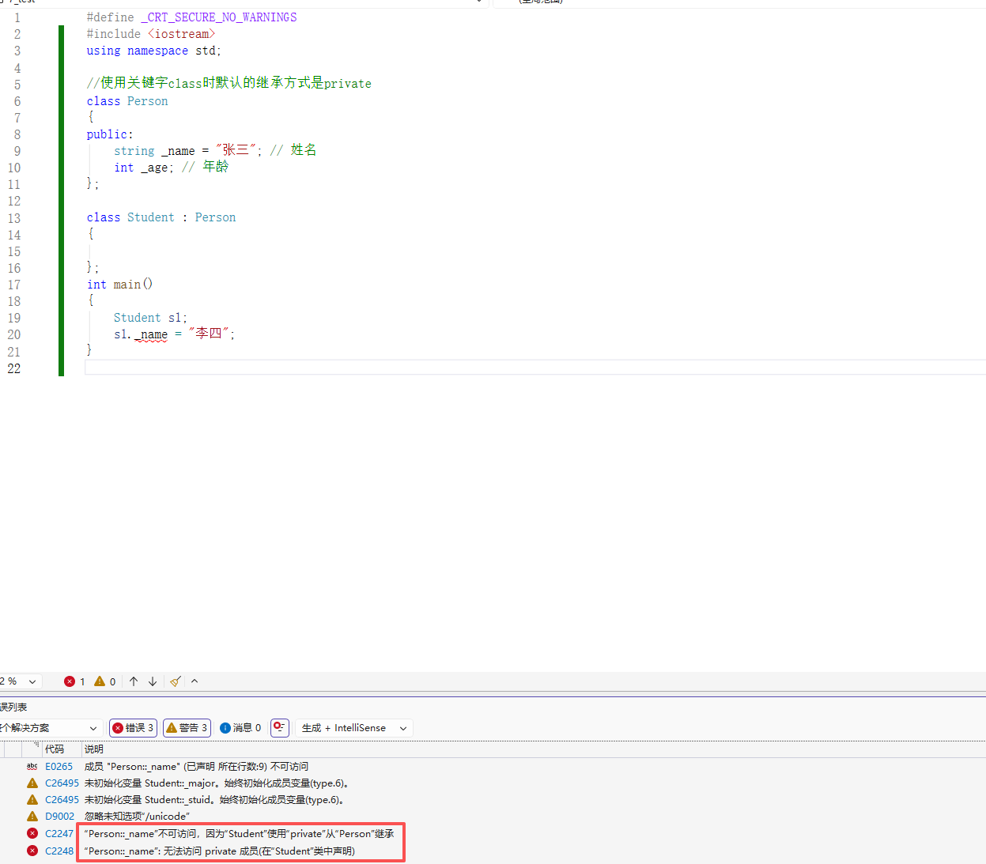This screenshot has height=864, width=986.
Task: Toggle the 警告 3 warnings filter
Action: pos(187,728)
